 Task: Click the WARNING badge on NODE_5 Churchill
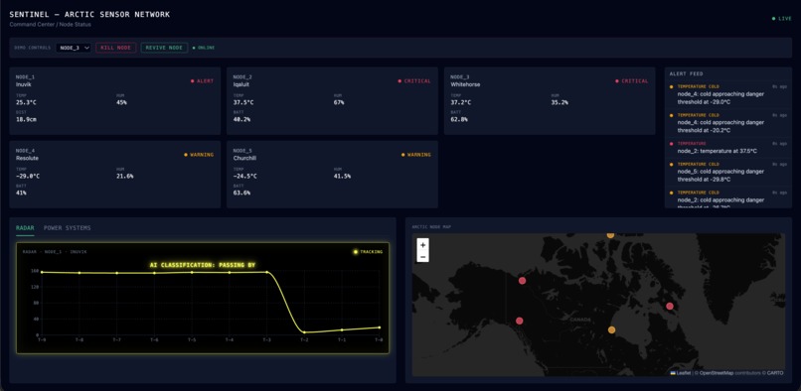click(416, 154)
